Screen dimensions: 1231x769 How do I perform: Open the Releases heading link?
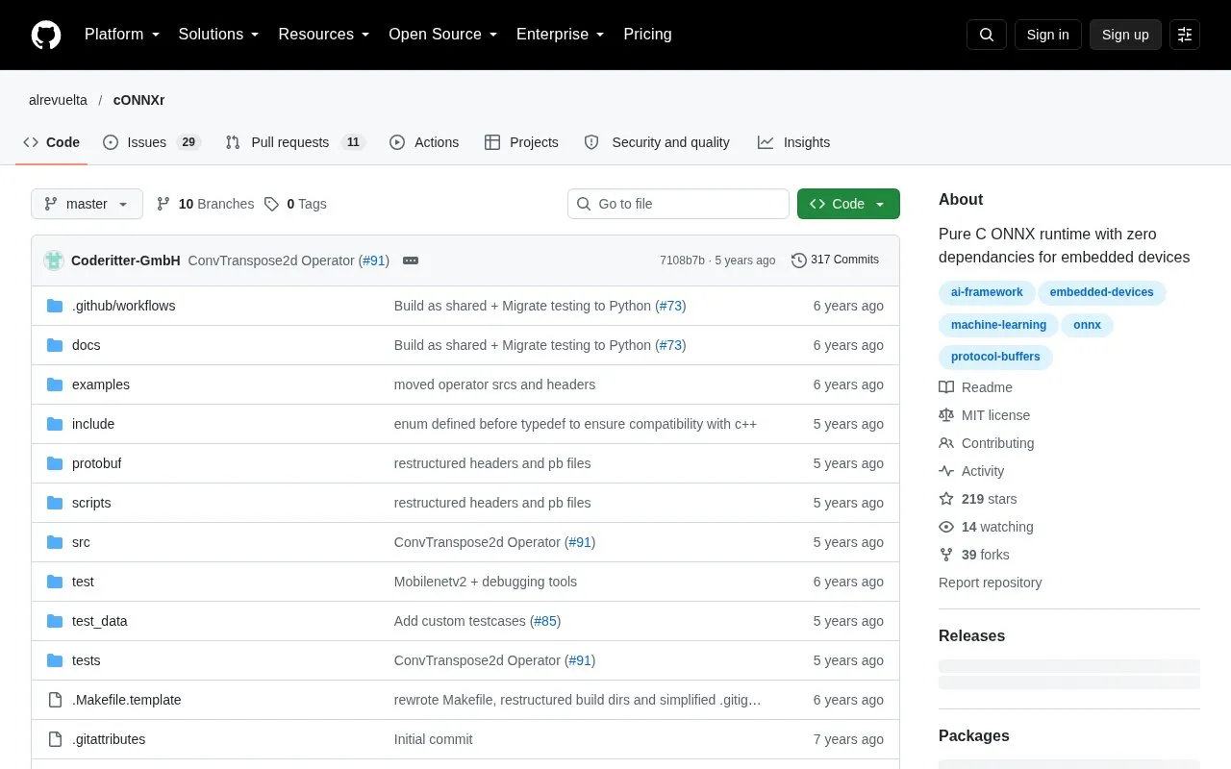(971, 635)
